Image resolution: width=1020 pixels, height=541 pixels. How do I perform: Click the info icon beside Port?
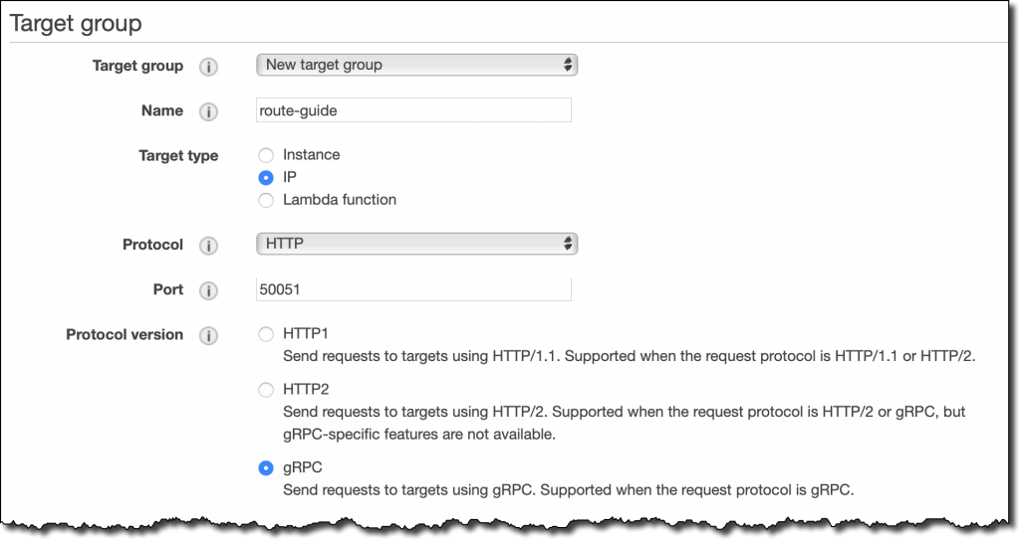point(208,290)
